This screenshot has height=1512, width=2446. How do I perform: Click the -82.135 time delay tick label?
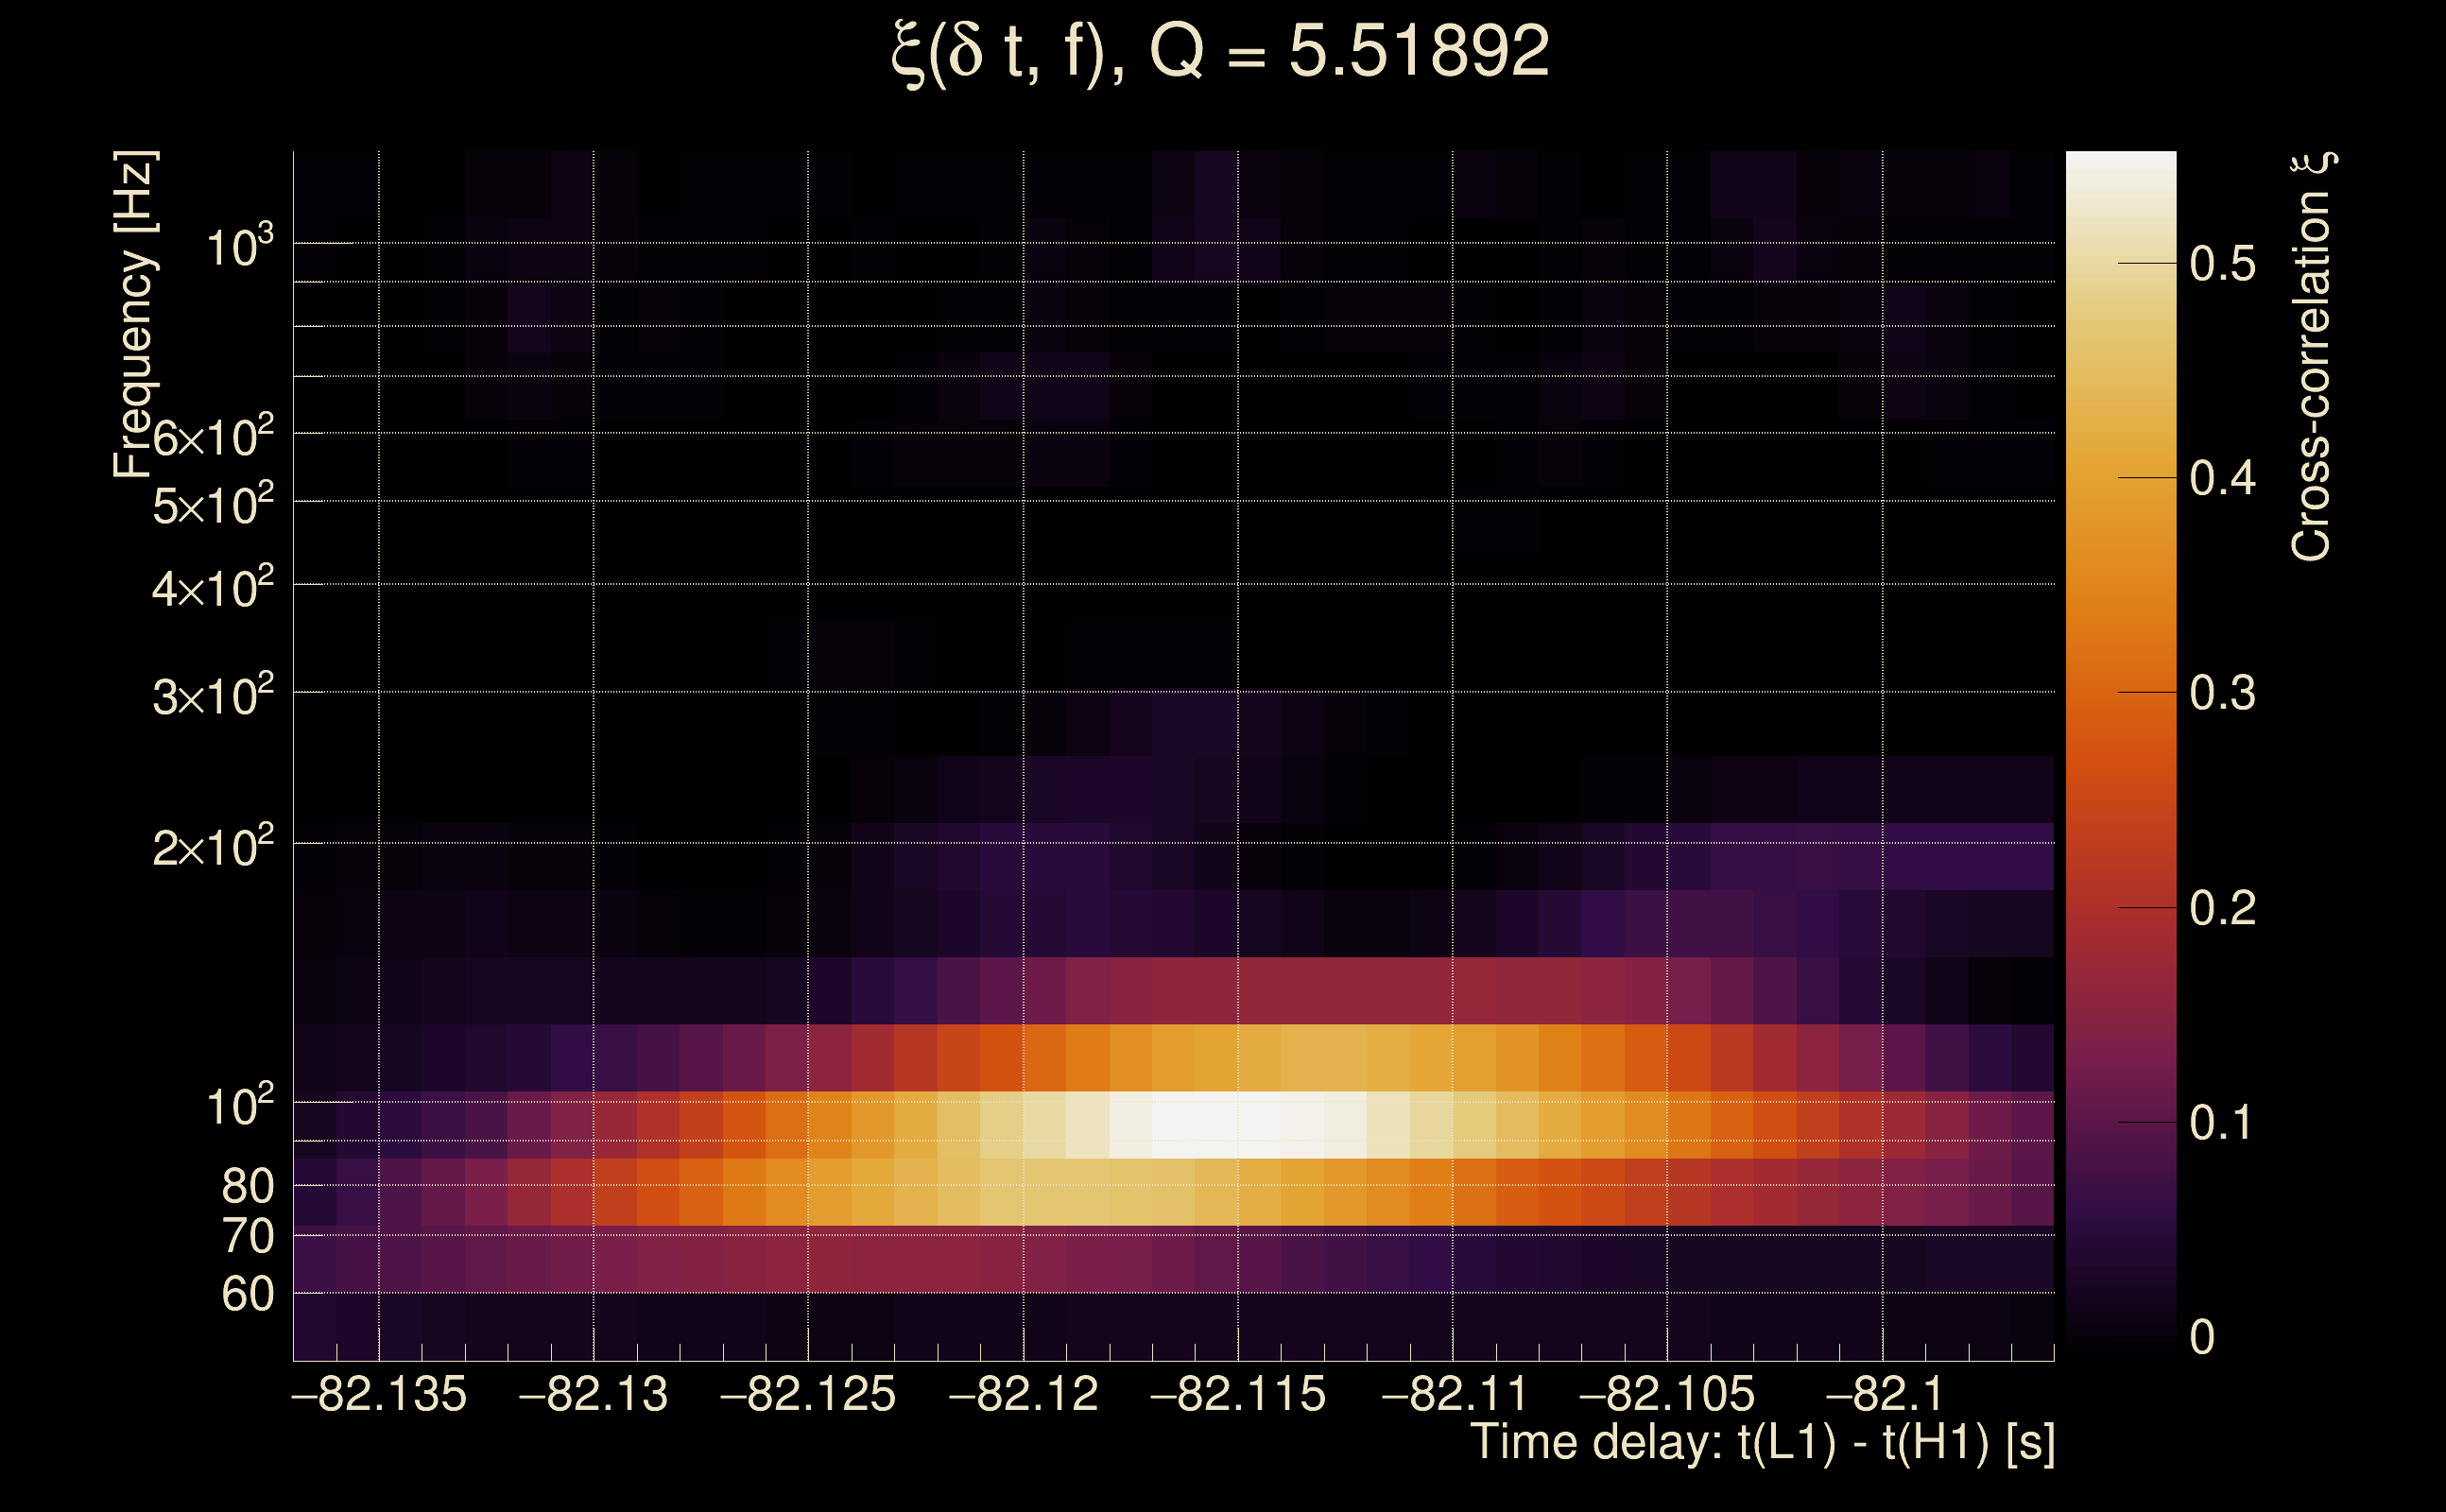pyautogui.click(x=379, y=1394)
